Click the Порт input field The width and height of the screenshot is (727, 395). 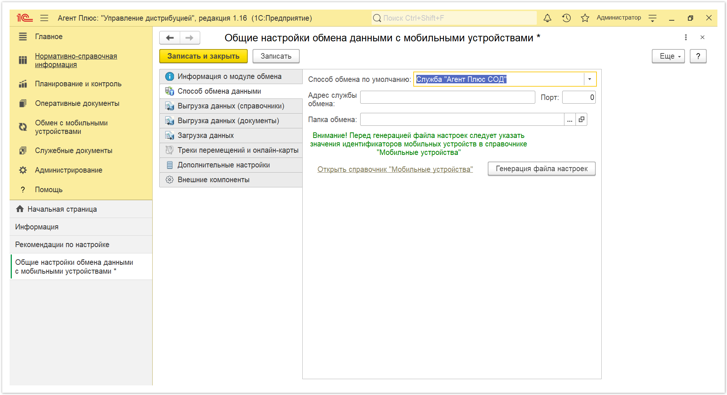click(579, 97)
